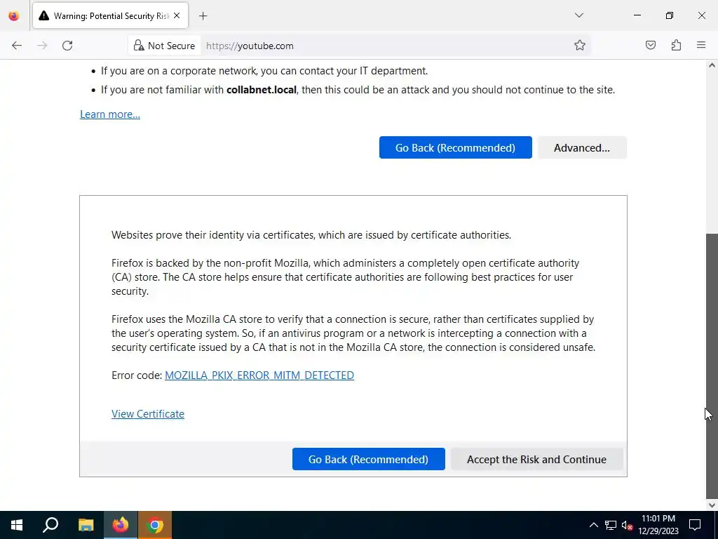Click the Advanced… button
This screenshot has height=539, width=718.
tap(581, 147)
